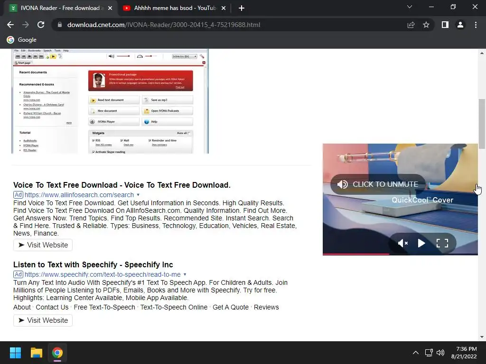Click the scrollbar down arrow
This screenshot has width=486, height=364.
[x=482, y=337]
